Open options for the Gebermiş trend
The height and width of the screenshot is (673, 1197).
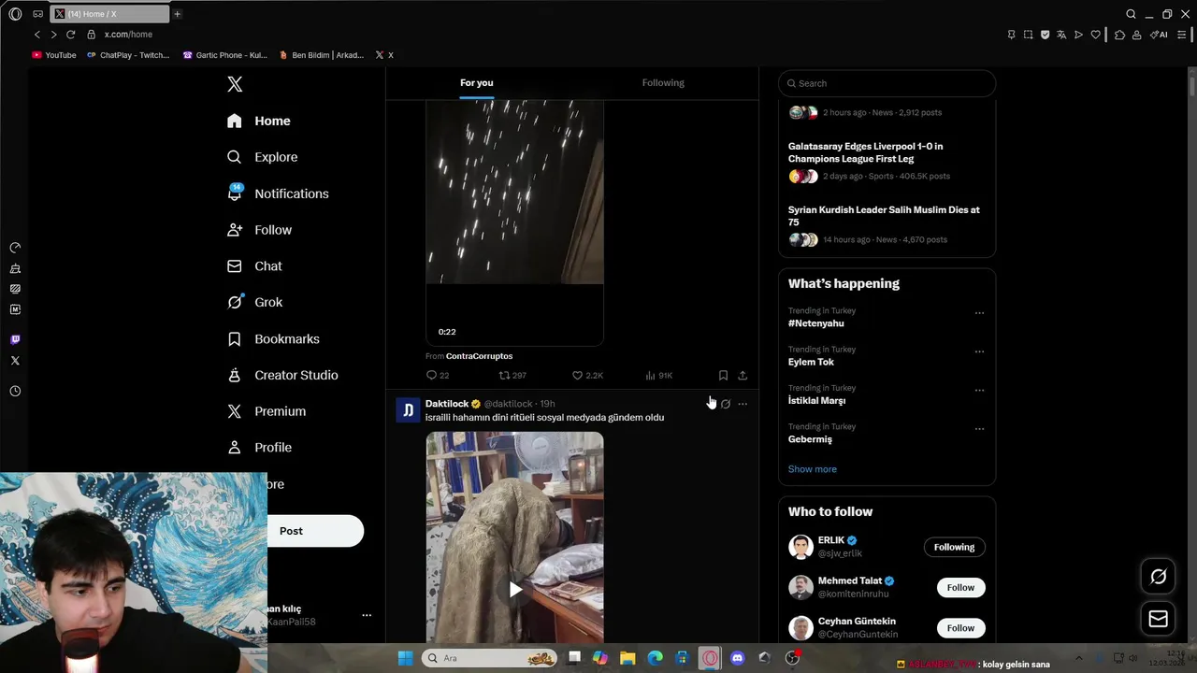tap(979, 429)
